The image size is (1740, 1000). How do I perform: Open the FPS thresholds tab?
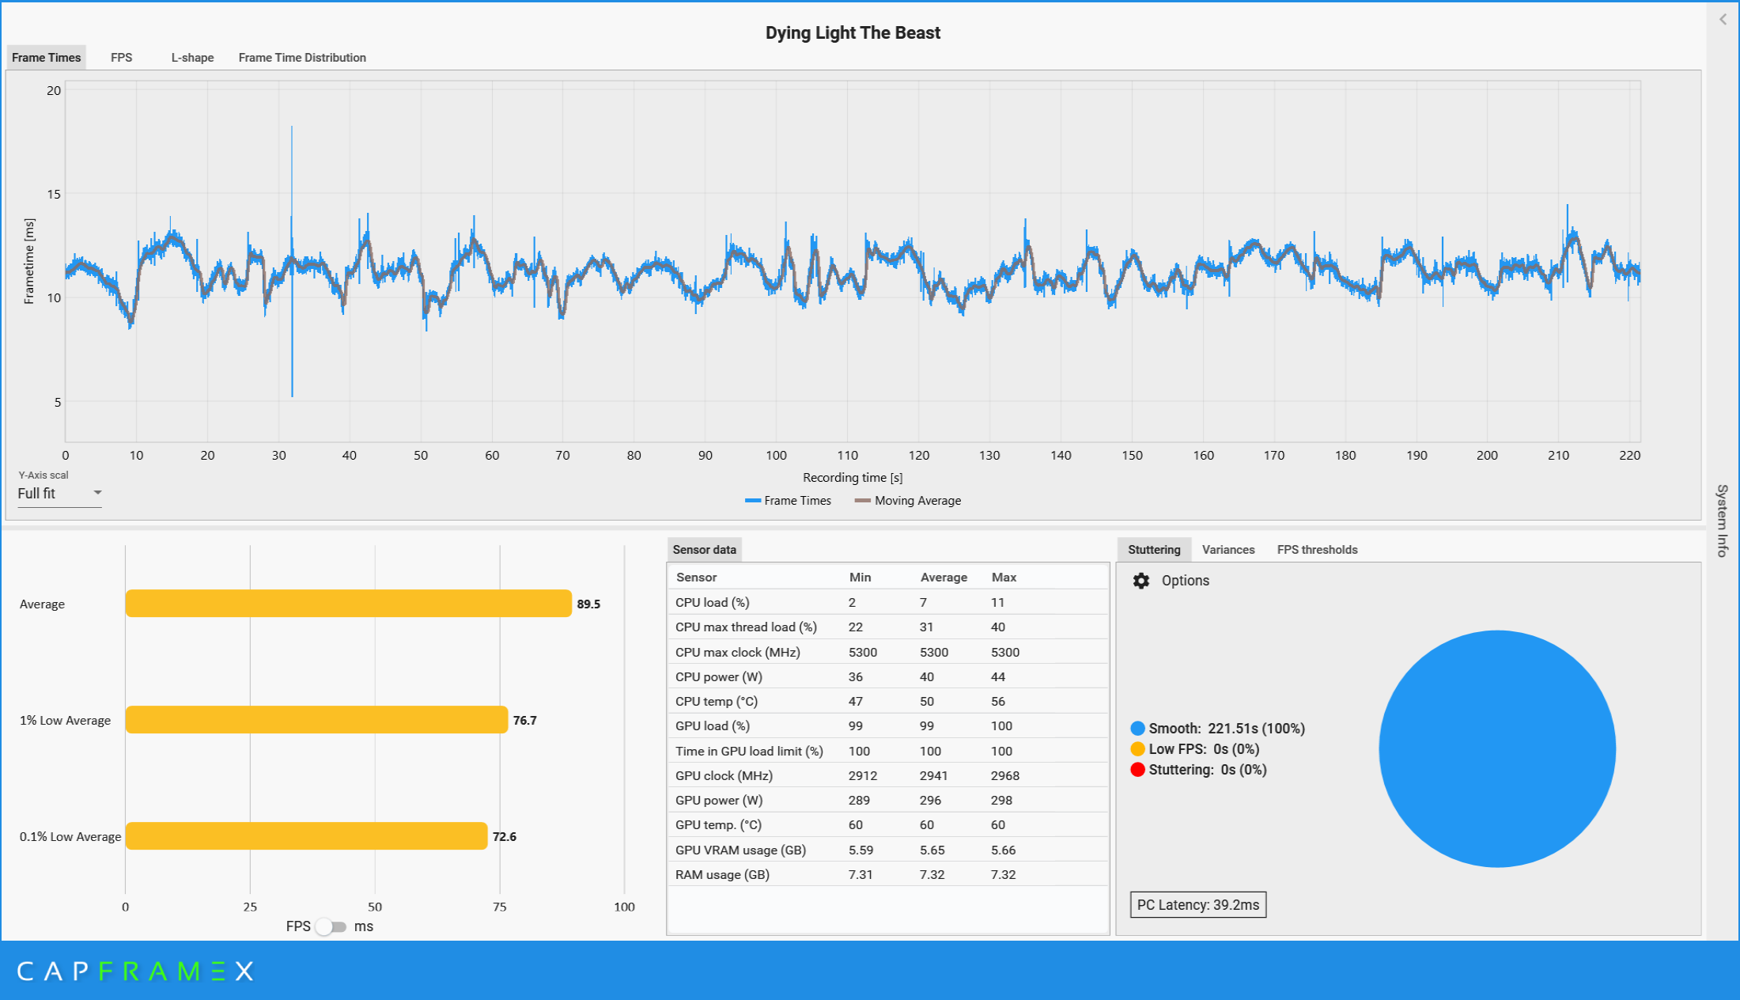click(x=1317, y=550)
